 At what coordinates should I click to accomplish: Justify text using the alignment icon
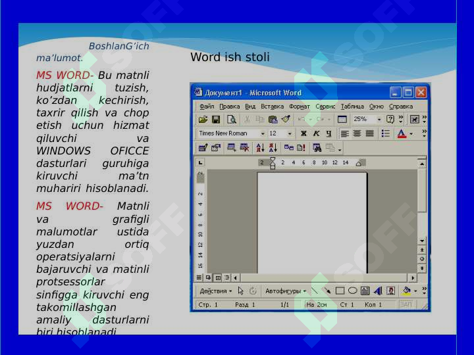pos(370,133)
